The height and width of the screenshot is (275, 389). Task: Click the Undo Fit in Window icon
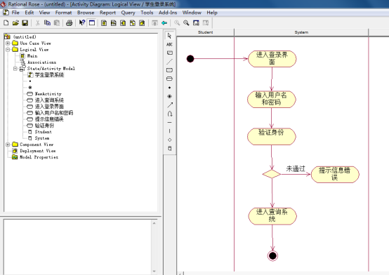pyautogui.click(x=206, y=23)
